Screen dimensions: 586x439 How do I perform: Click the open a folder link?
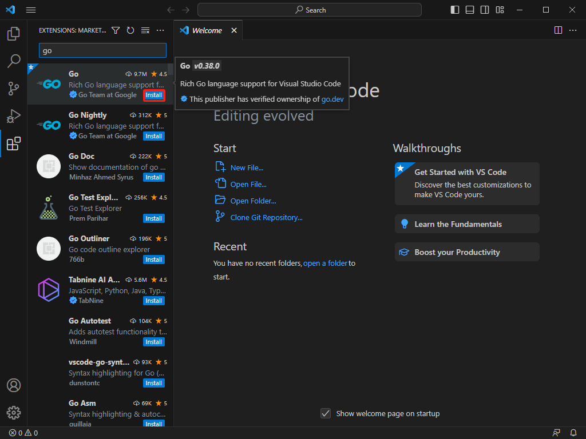coord(325,263)
